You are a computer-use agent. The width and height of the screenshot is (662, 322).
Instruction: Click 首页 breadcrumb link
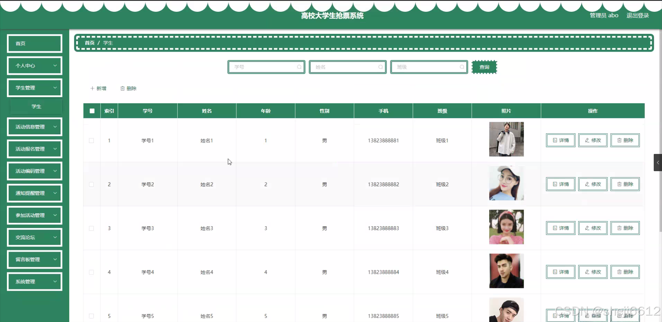pos(90,43)
